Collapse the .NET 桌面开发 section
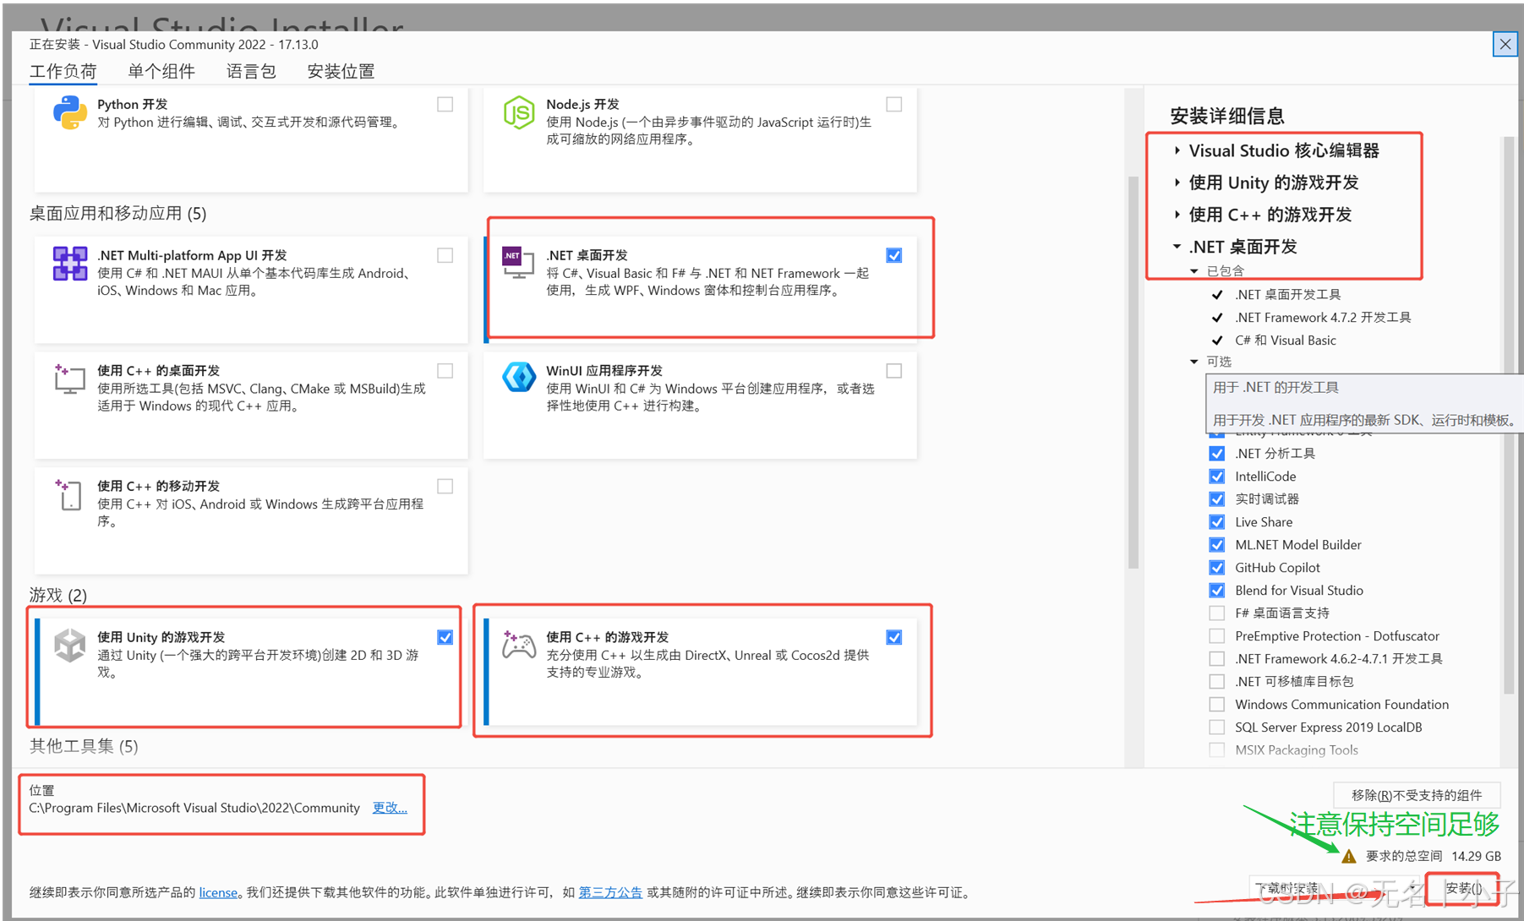 pos(1177,246)
